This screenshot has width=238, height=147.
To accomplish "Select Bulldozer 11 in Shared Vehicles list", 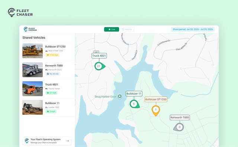I will tap(47, 107).
